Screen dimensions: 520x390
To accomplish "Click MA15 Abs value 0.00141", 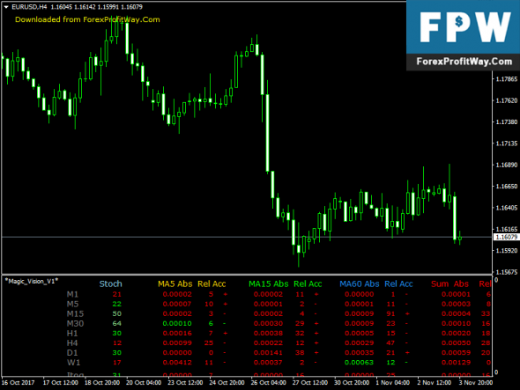I will point(268,353).
